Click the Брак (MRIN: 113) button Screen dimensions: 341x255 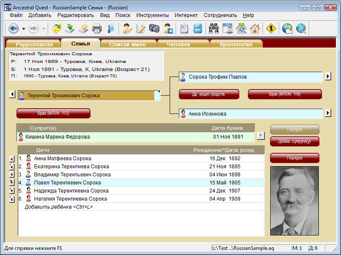point(53,113)
